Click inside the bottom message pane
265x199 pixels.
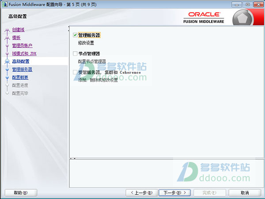point(167,173)
